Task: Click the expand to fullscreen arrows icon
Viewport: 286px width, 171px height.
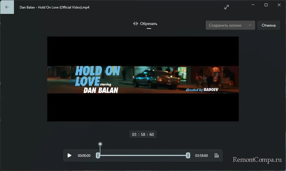Action: [x=227, y=7]
